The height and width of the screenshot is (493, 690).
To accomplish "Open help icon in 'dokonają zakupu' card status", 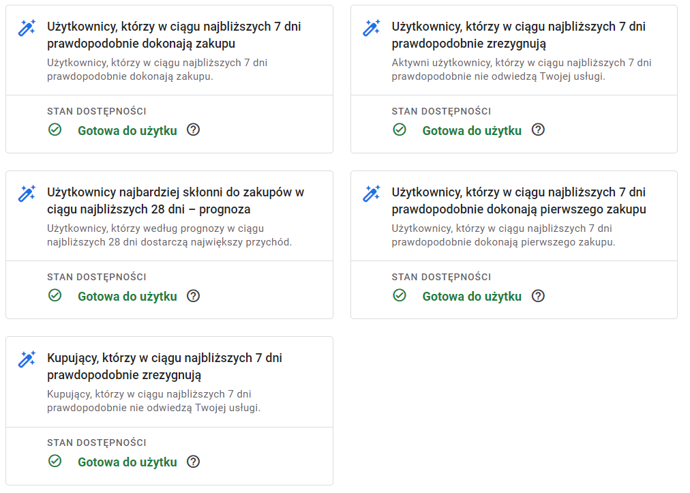I will (193, 130).
